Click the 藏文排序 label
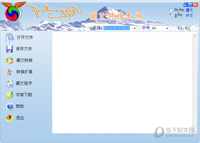Screen dimensions: 200x143 click(24, 83)
